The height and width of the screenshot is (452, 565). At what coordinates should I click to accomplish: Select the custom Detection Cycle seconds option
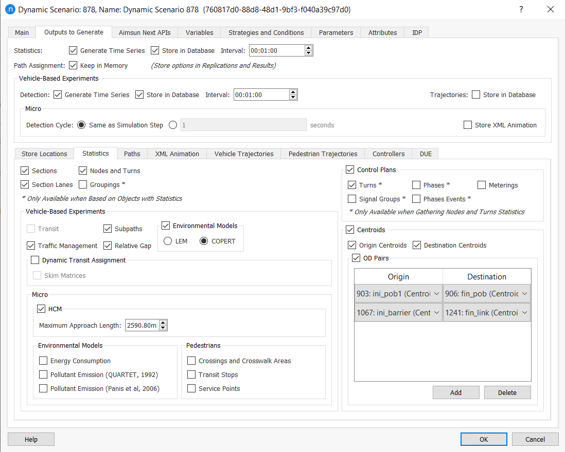[172, 124]
